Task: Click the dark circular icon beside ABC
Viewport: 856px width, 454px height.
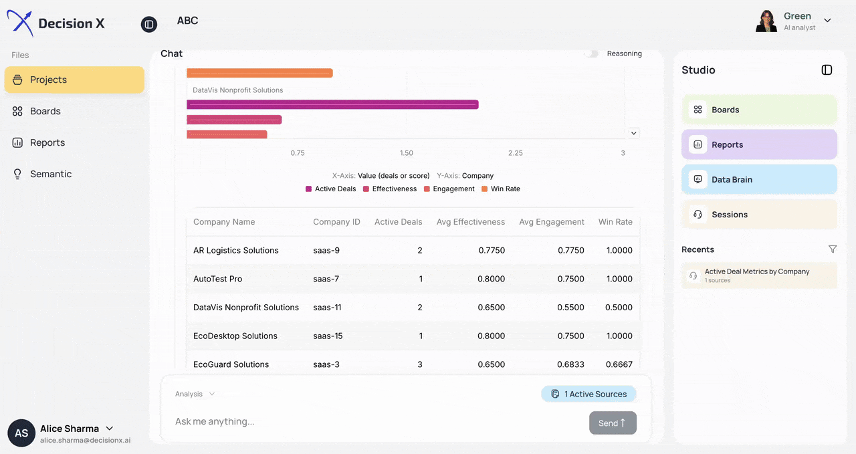Action: tap(148, 24)
